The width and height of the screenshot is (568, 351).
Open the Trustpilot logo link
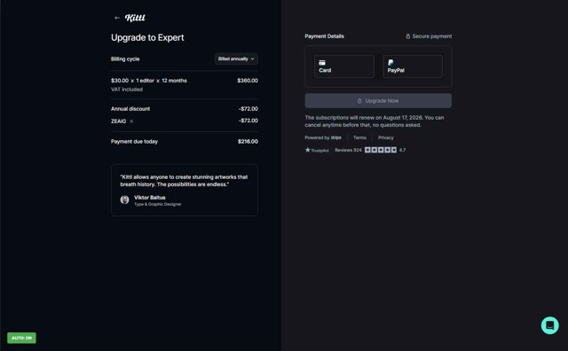tap(317, 150)
